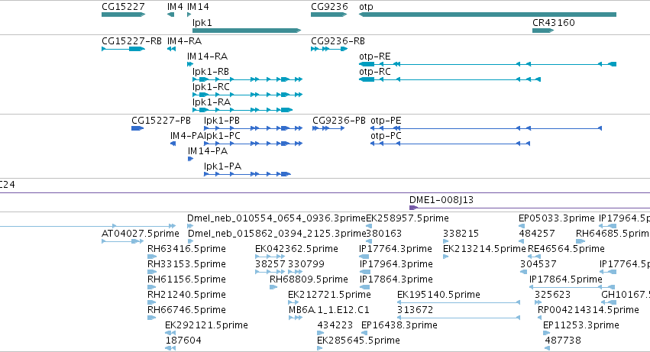Click the CG15227-PB protein label

point(161,121)
